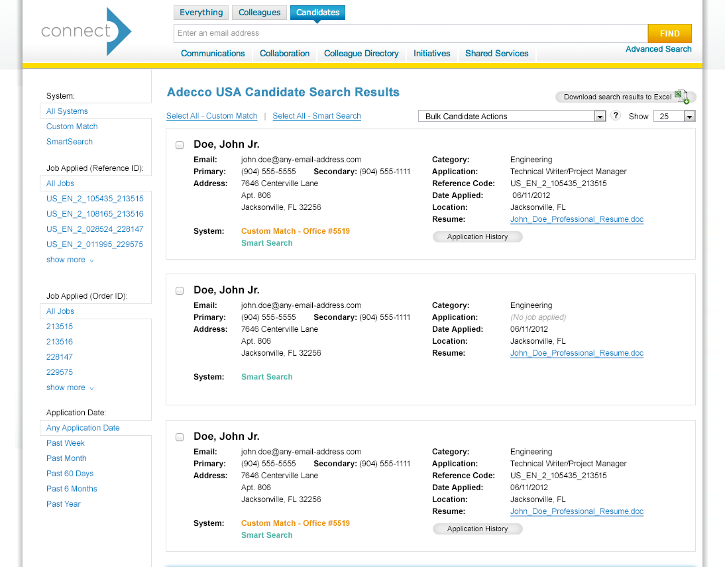The width and height of the screenshot is (725, 567).
Task: Click Select All - Custom Match
Action: tap(212, 116)
